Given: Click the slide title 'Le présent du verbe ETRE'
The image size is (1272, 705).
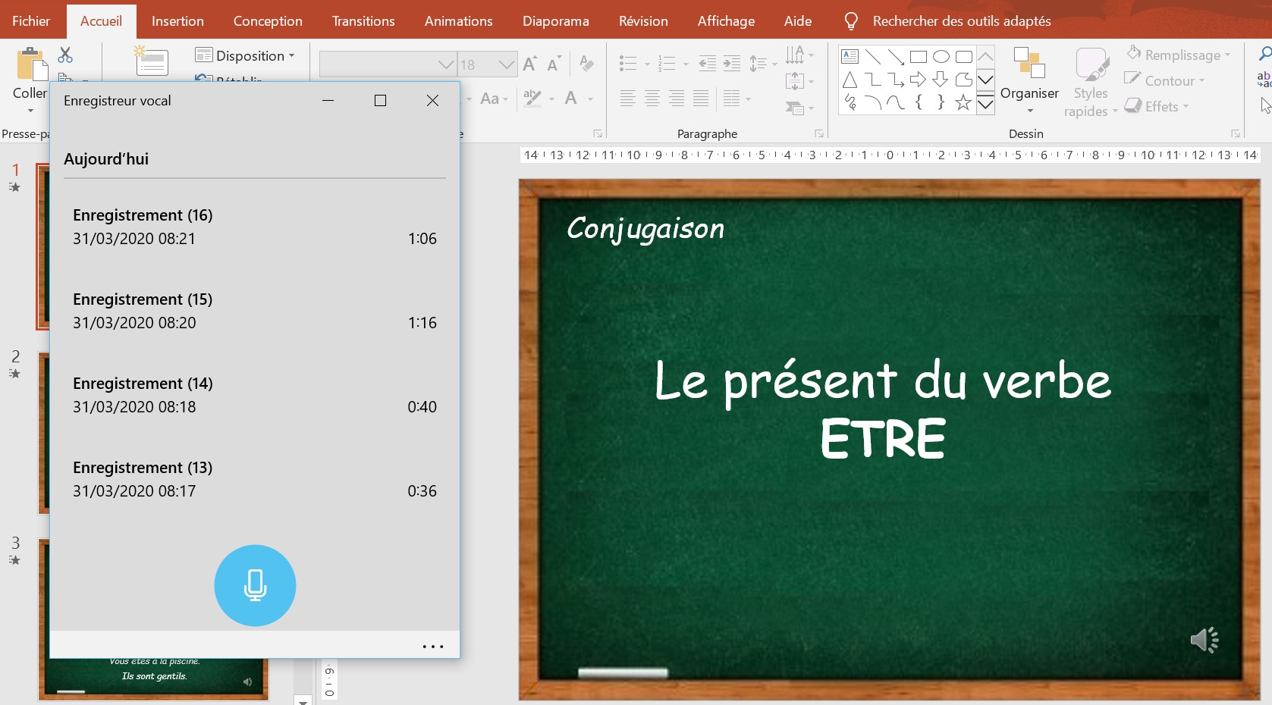Looking at the screenshot, I should pos(883,409).
